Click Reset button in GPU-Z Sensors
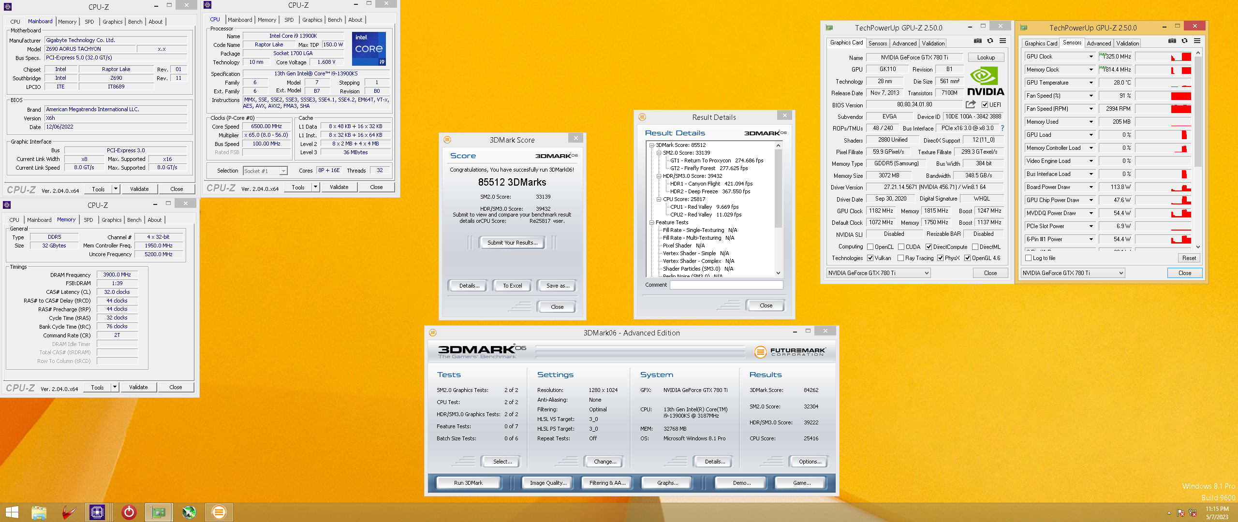 click(x=1189, y=258)
